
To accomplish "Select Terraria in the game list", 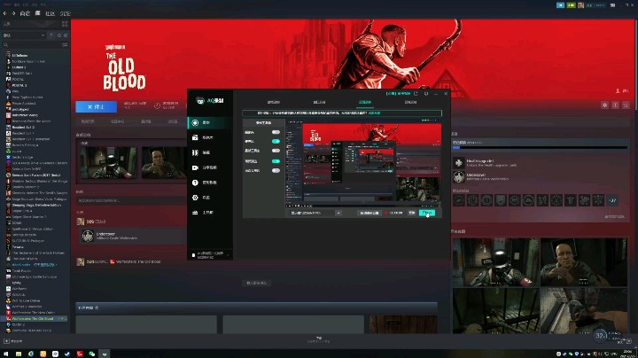I will (x=18, y=247).
